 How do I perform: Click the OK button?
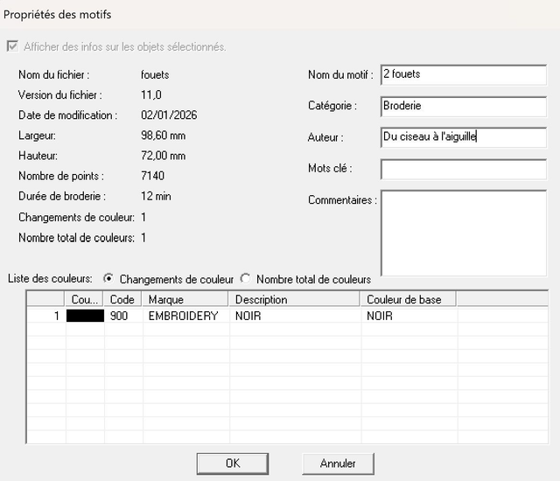coord(232,464)
